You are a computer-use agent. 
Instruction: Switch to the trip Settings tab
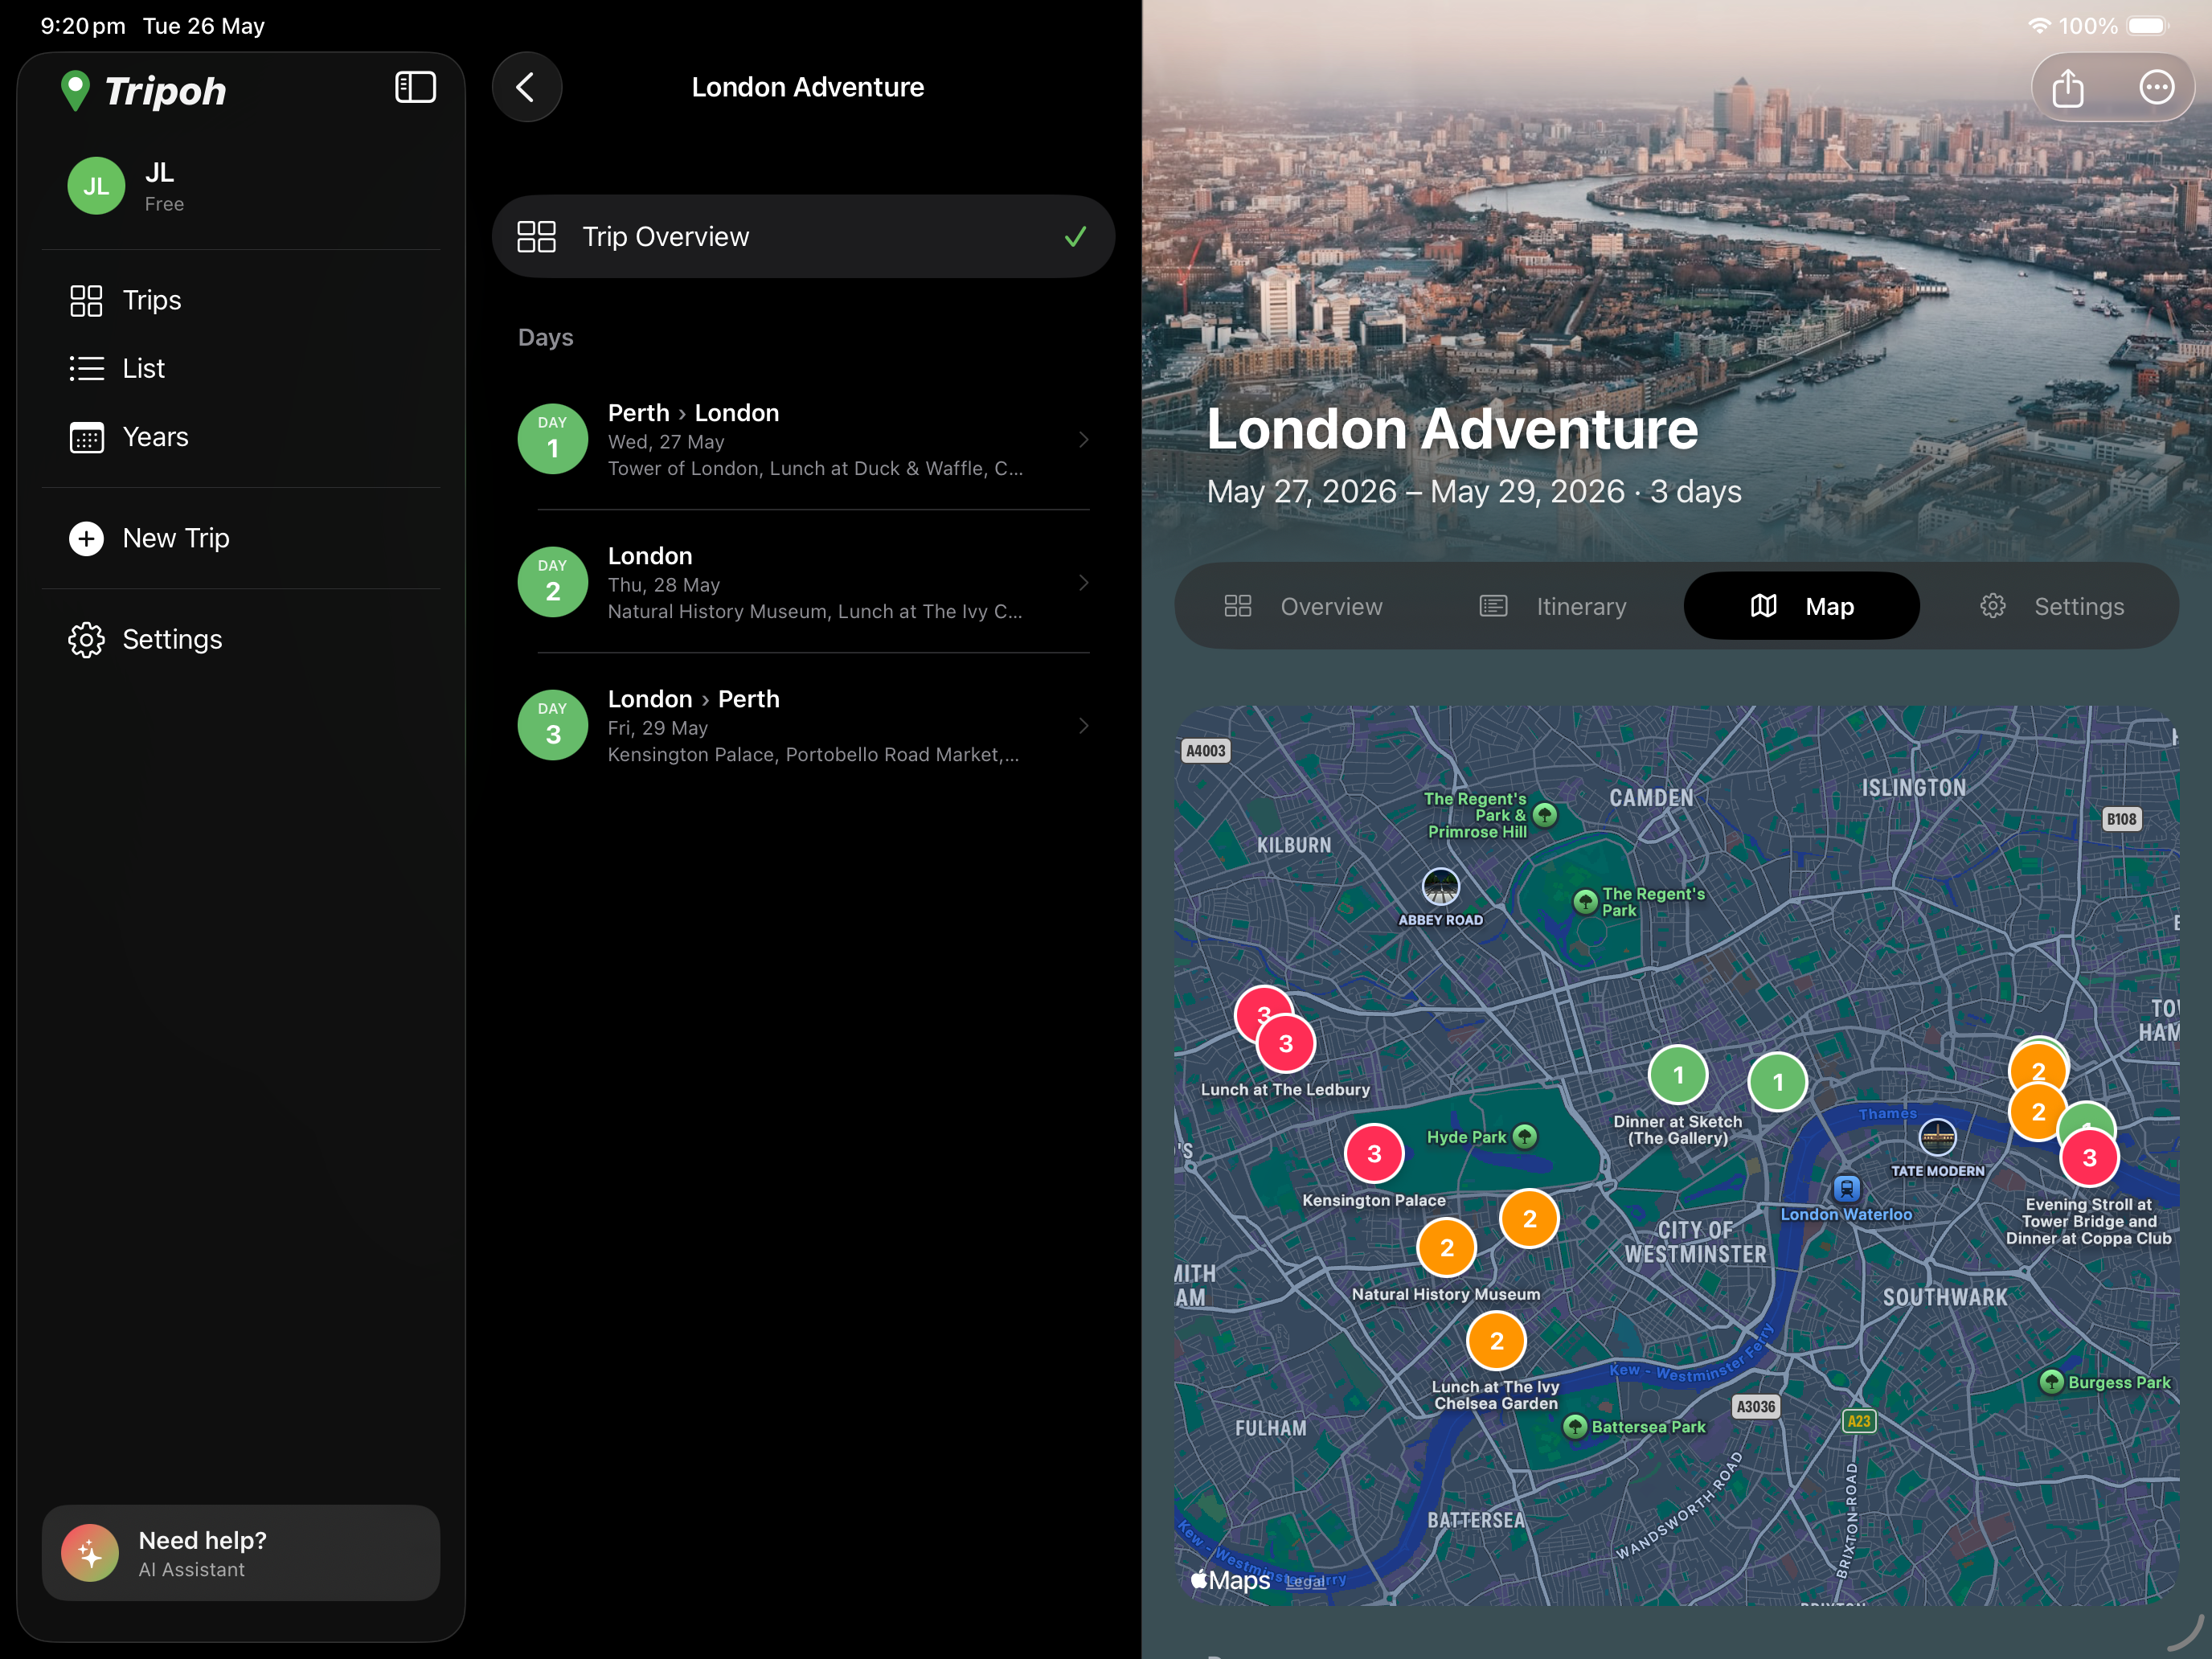[x=2051, y=606]
